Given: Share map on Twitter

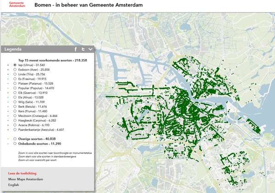Looking at the screenshot, I should (83, 49).
